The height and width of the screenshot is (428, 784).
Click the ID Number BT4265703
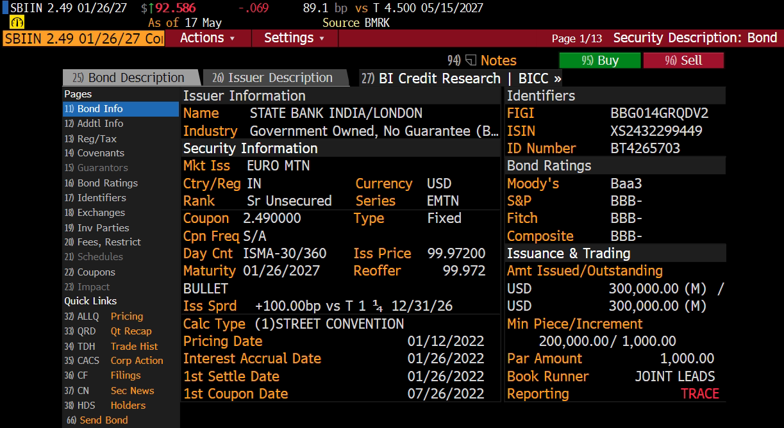646,148
